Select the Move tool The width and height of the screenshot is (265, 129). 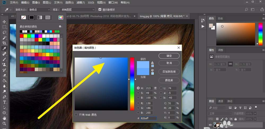pos(5,22)
